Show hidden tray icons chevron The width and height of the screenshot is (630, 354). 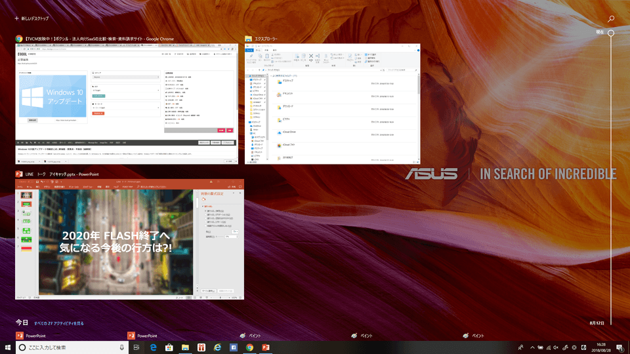tap(532, 347)
